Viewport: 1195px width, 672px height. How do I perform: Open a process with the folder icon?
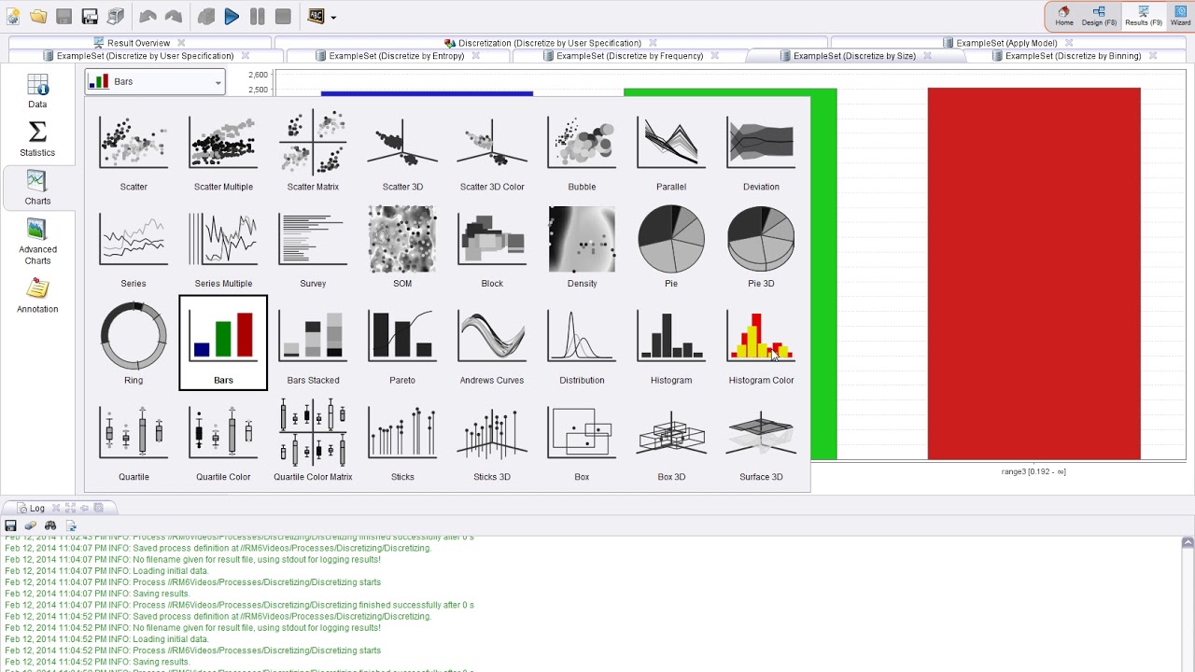click(x=38, y=16)
